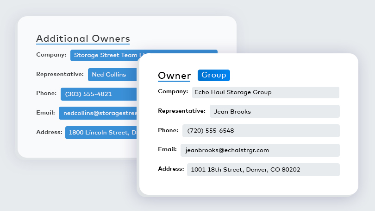375x211 pixels.
Task: Click the Owner heading
Action: (174, 76)
